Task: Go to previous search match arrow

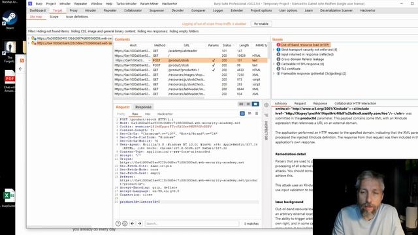Action: pos(133,223)
